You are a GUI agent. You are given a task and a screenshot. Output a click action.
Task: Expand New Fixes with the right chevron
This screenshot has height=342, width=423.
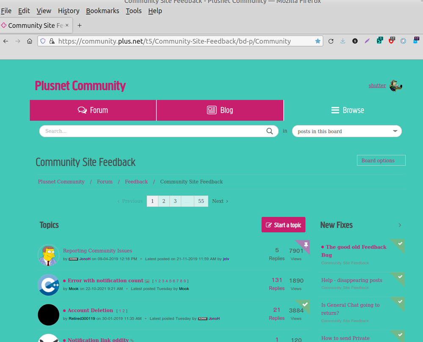coord(399,225)
